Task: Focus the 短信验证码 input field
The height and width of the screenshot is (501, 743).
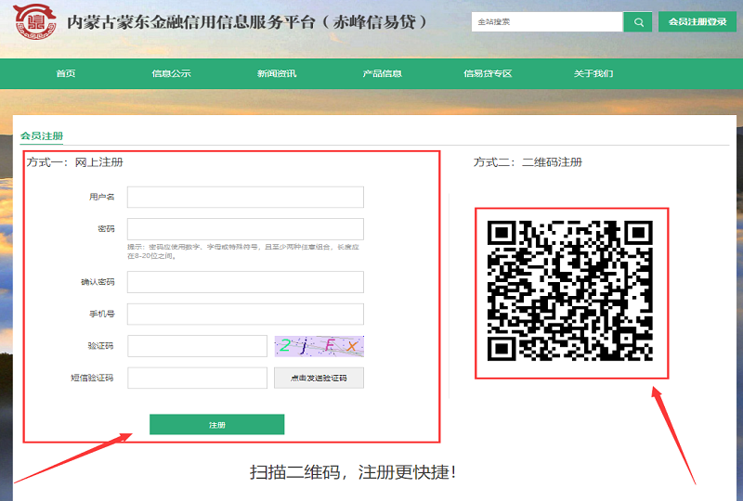Action: tap(197, 378)
